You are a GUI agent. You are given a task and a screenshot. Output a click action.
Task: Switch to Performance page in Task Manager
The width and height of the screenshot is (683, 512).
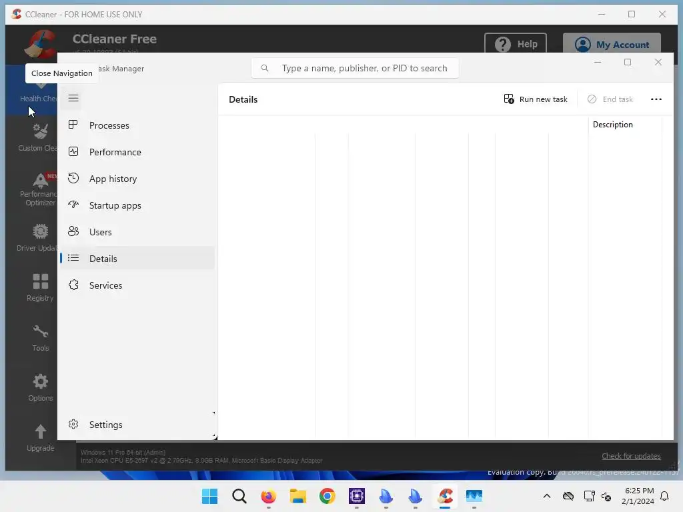[137, 152]
